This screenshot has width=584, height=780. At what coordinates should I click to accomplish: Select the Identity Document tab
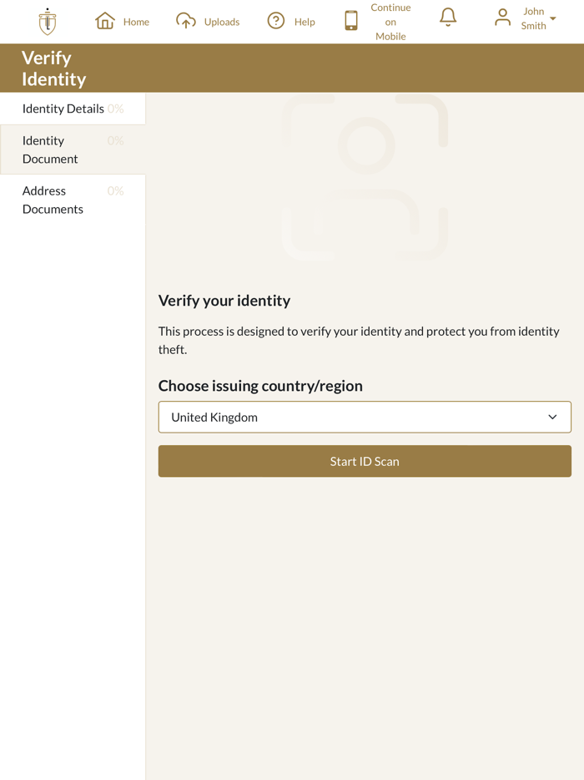click(50, 149)
